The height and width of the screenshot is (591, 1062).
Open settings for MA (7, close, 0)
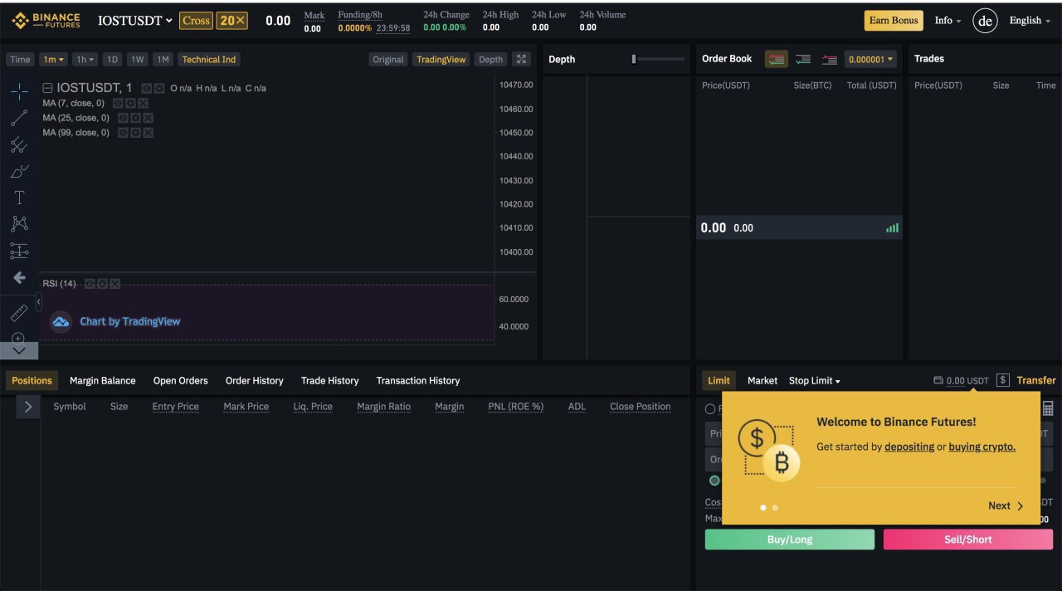130,103
